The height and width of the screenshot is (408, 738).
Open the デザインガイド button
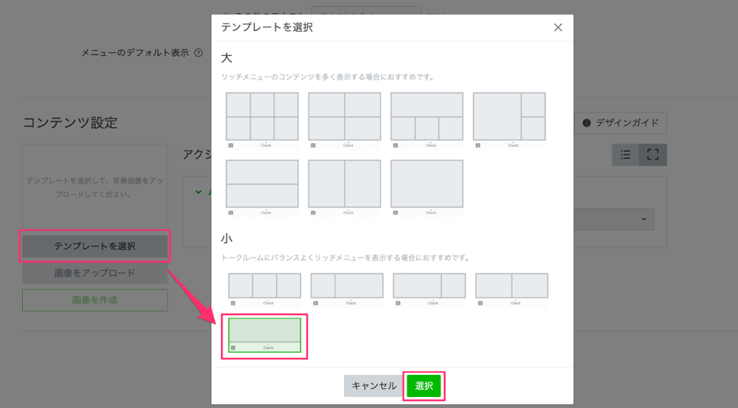[621, 123]
